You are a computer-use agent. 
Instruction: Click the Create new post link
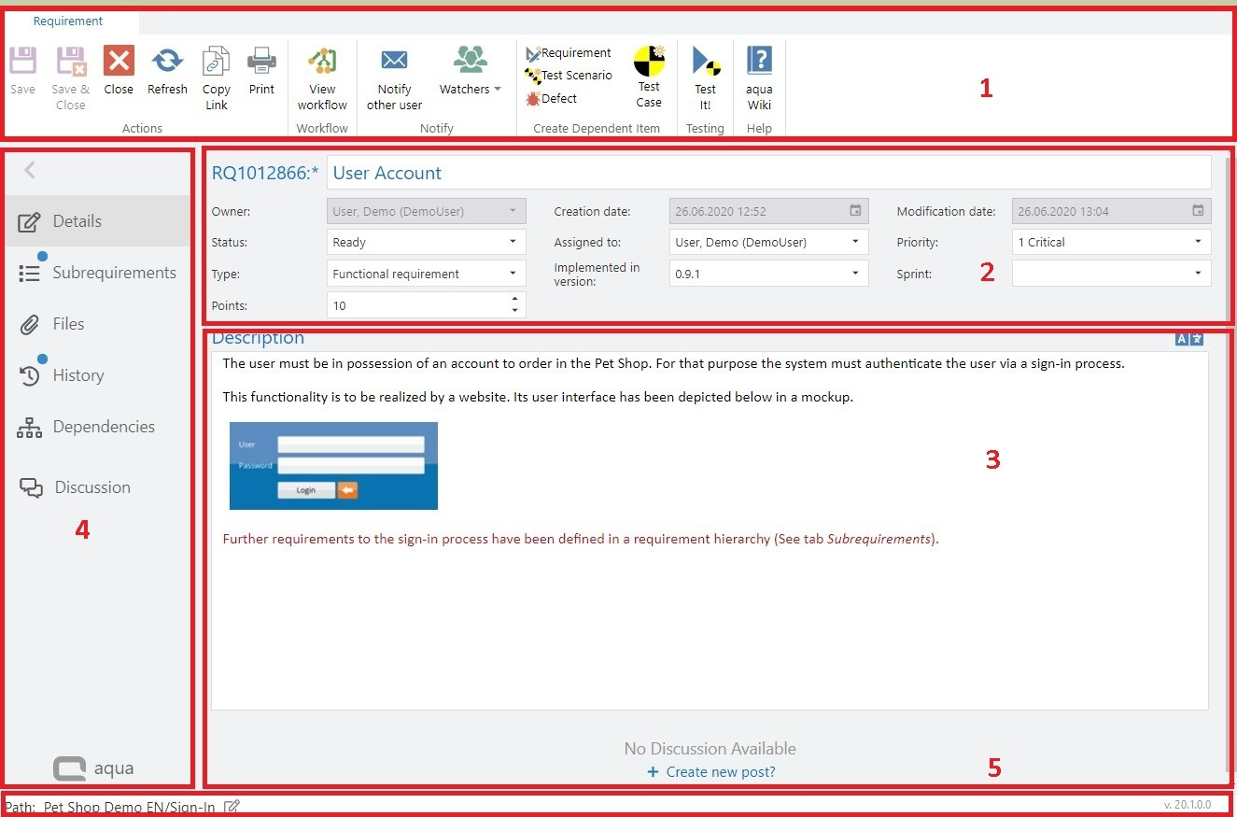719,772
